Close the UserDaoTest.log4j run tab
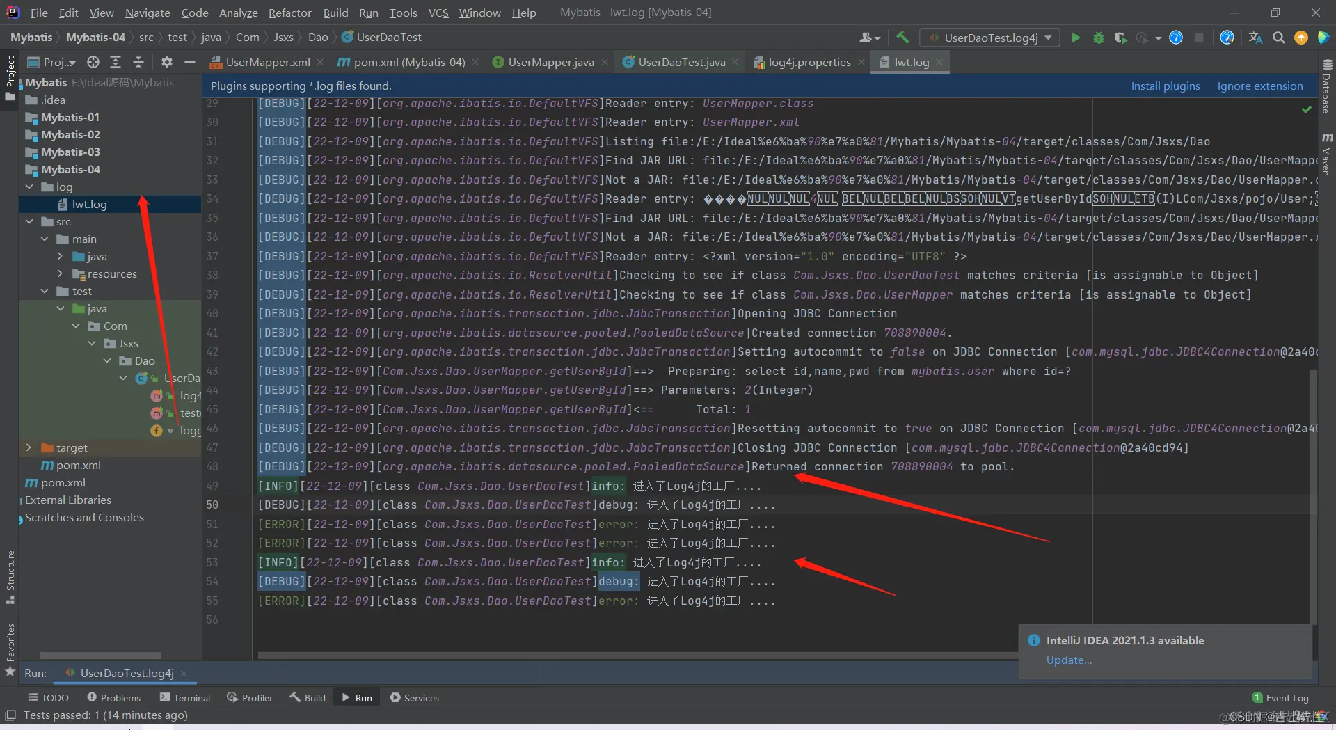 pos(184,674)
